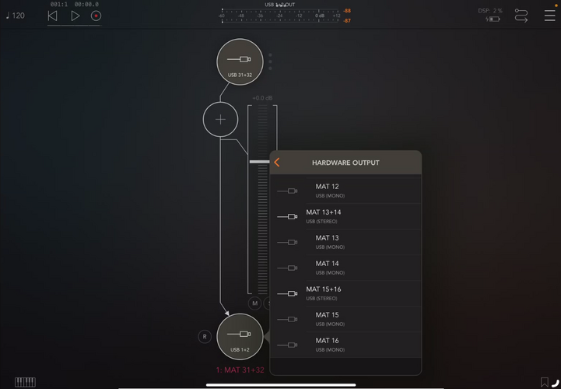The height and width of the screenshot is (389, 561).
Task: Click the 1: MAT 31+32 channel label
Action: pos(240,370)
